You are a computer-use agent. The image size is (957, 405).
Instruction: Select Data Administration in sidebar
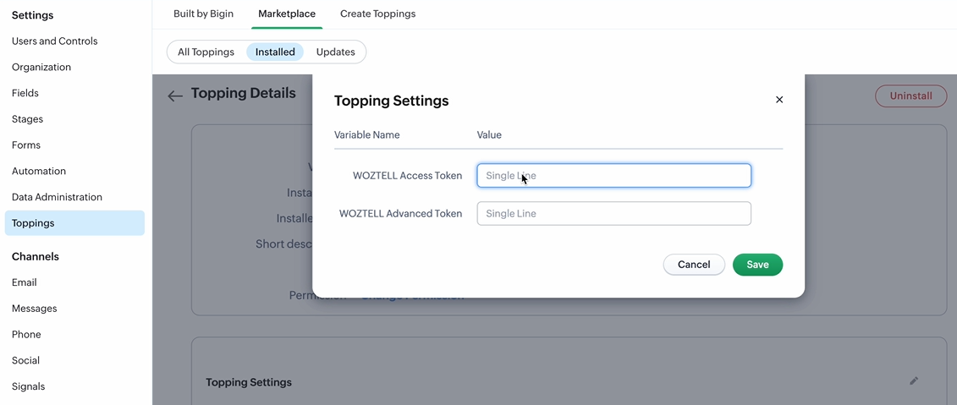(57, 197)
